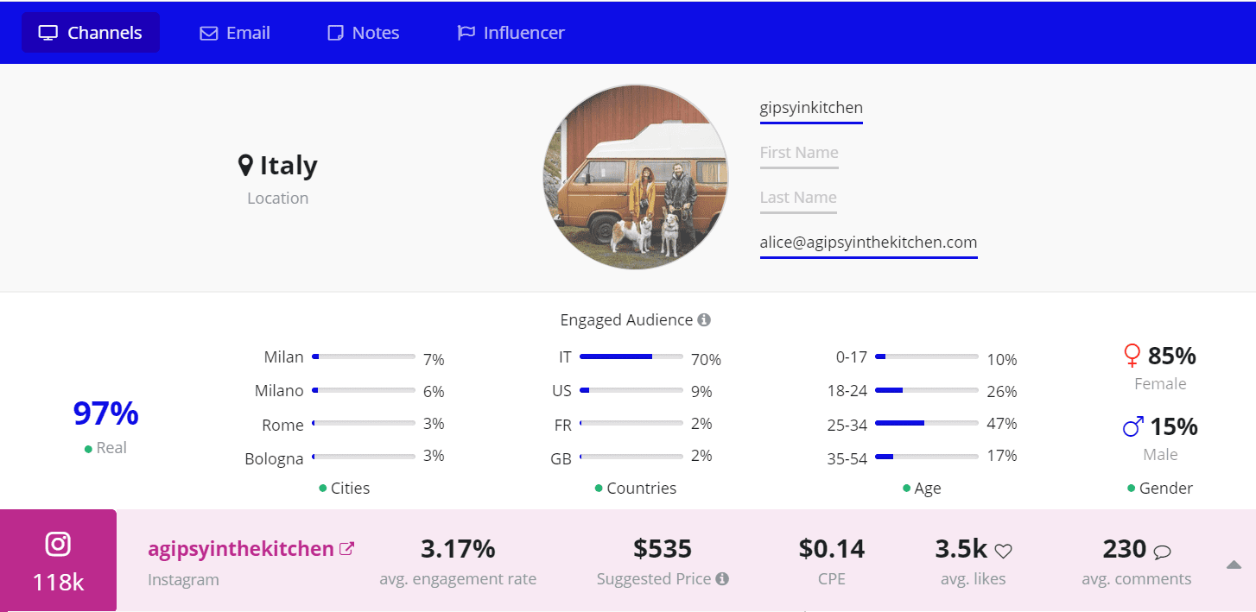Click the location pin icon beside Italy

point(245,165)
